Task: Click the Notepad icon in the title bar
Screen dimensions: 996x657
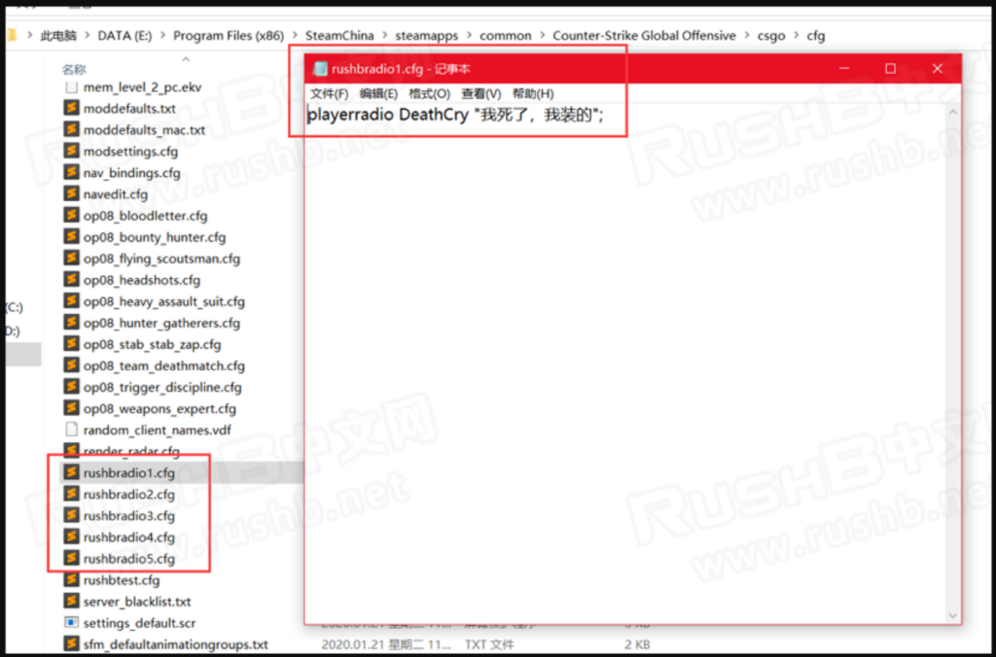Action: [320, 69]
